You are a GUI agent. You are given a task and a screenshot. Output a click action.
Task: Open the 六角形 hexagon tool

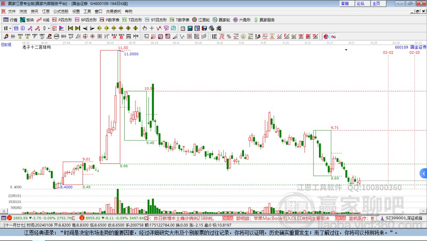242,20
